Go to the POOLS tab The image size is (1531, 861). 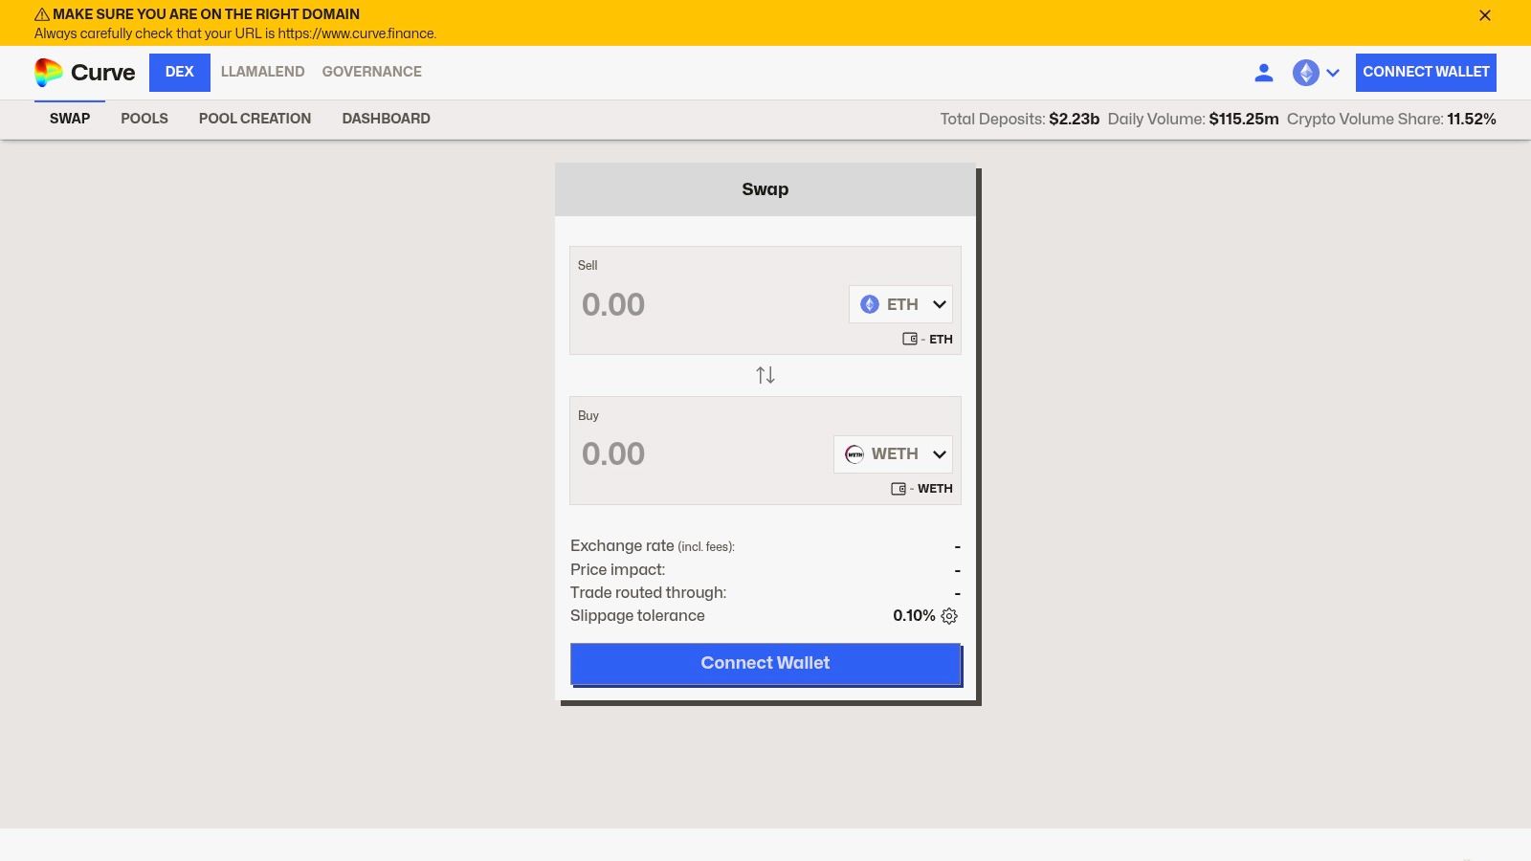[144, 119]
